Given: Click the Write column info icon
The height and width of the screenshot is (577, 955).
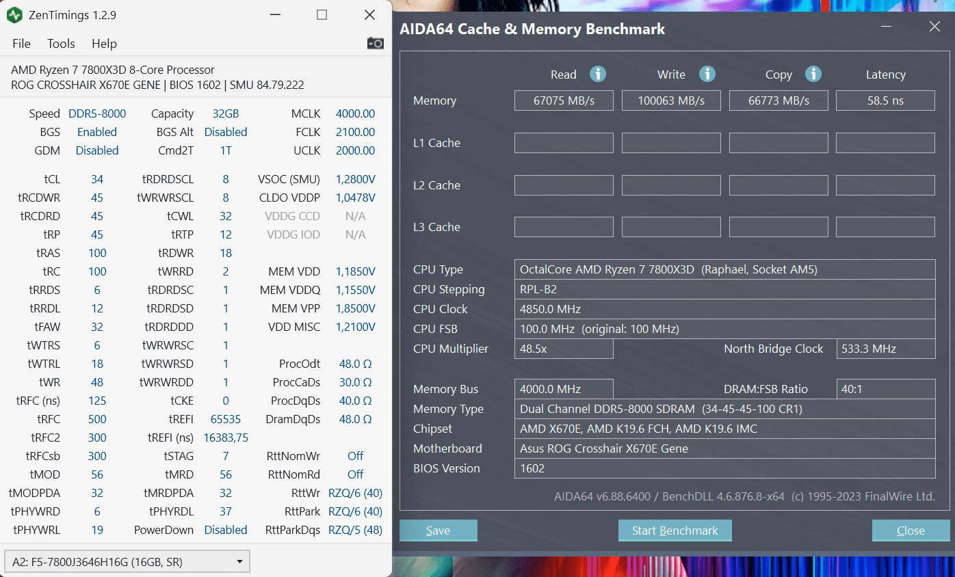Looking at the screenshot, I should coord(707,74).
